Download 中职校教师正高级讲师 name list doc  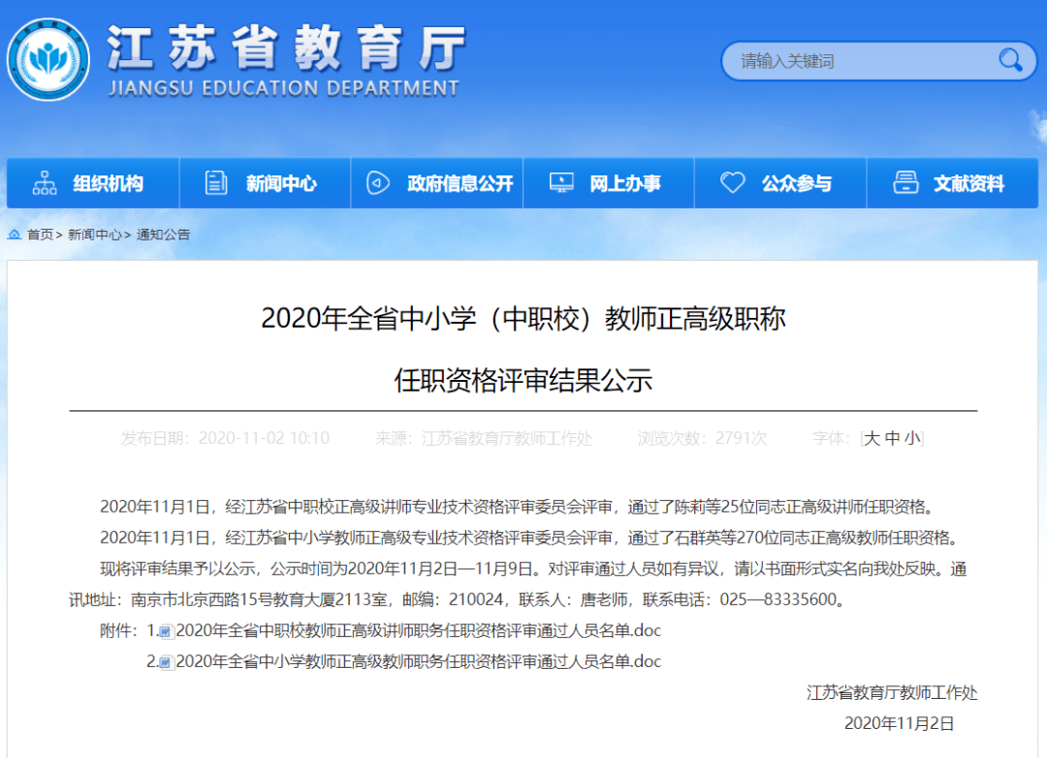pyautogui.click(x=418, y=631)
